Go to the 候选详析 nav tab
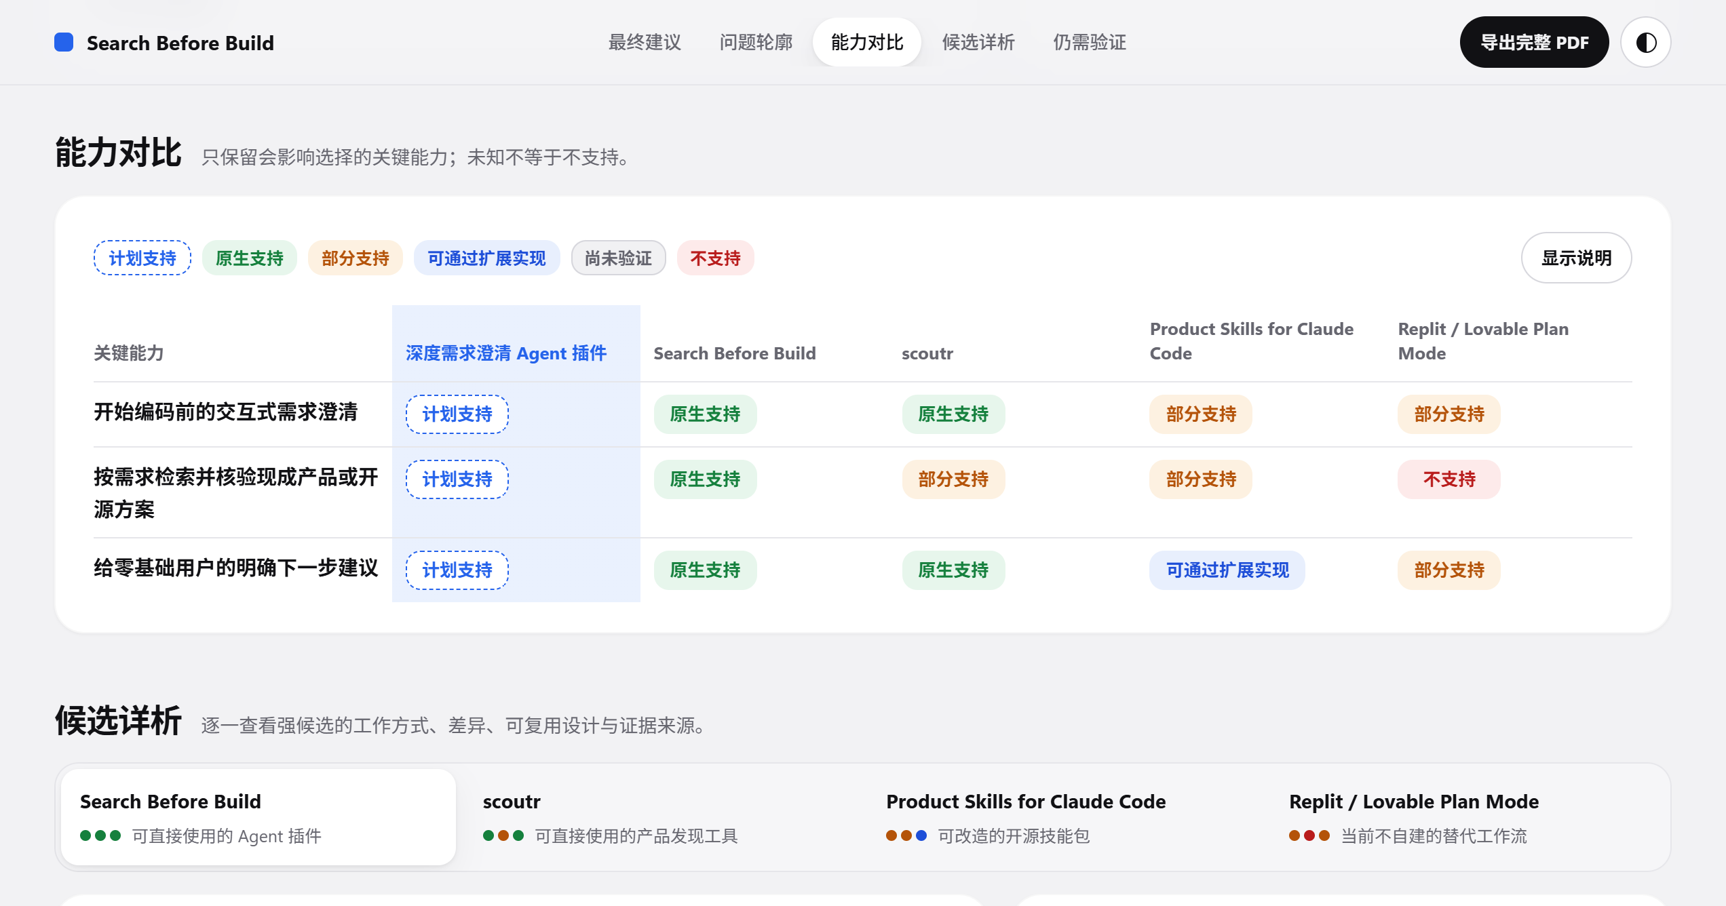 click(978, 42)
